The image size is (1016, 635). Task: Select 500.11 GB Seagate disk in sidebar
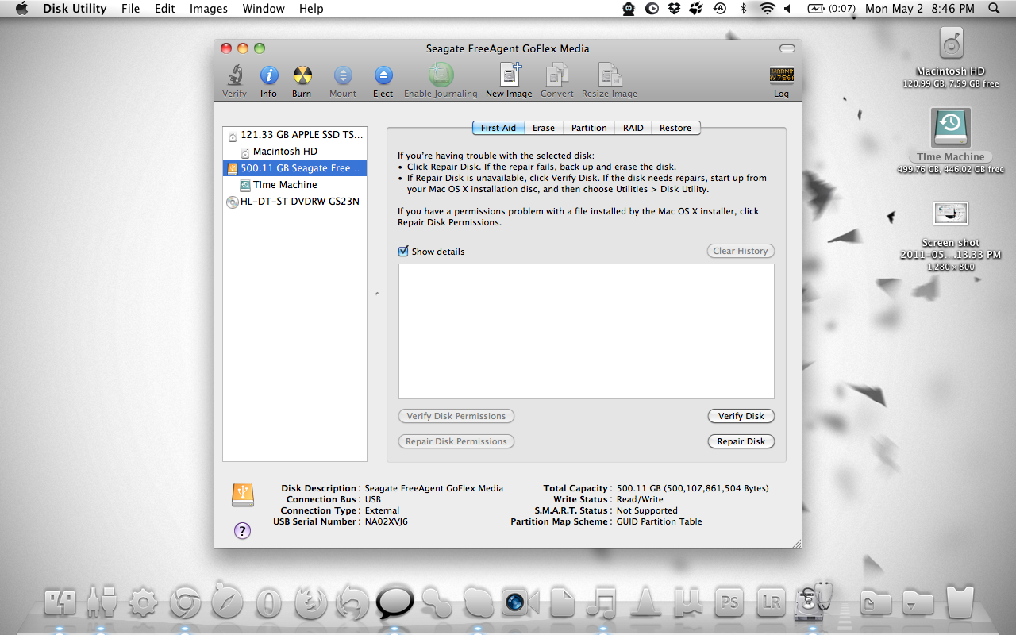[x=295, y=168]
